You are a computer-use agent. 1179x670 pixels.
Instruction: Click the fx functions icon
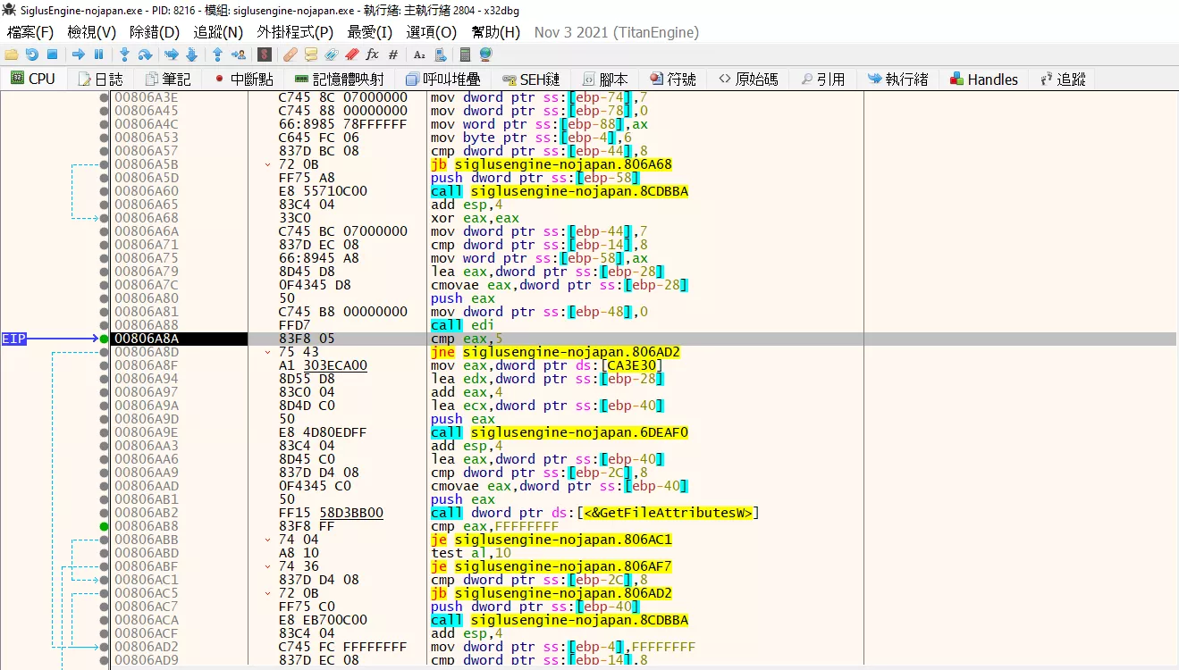click(373, 54)
